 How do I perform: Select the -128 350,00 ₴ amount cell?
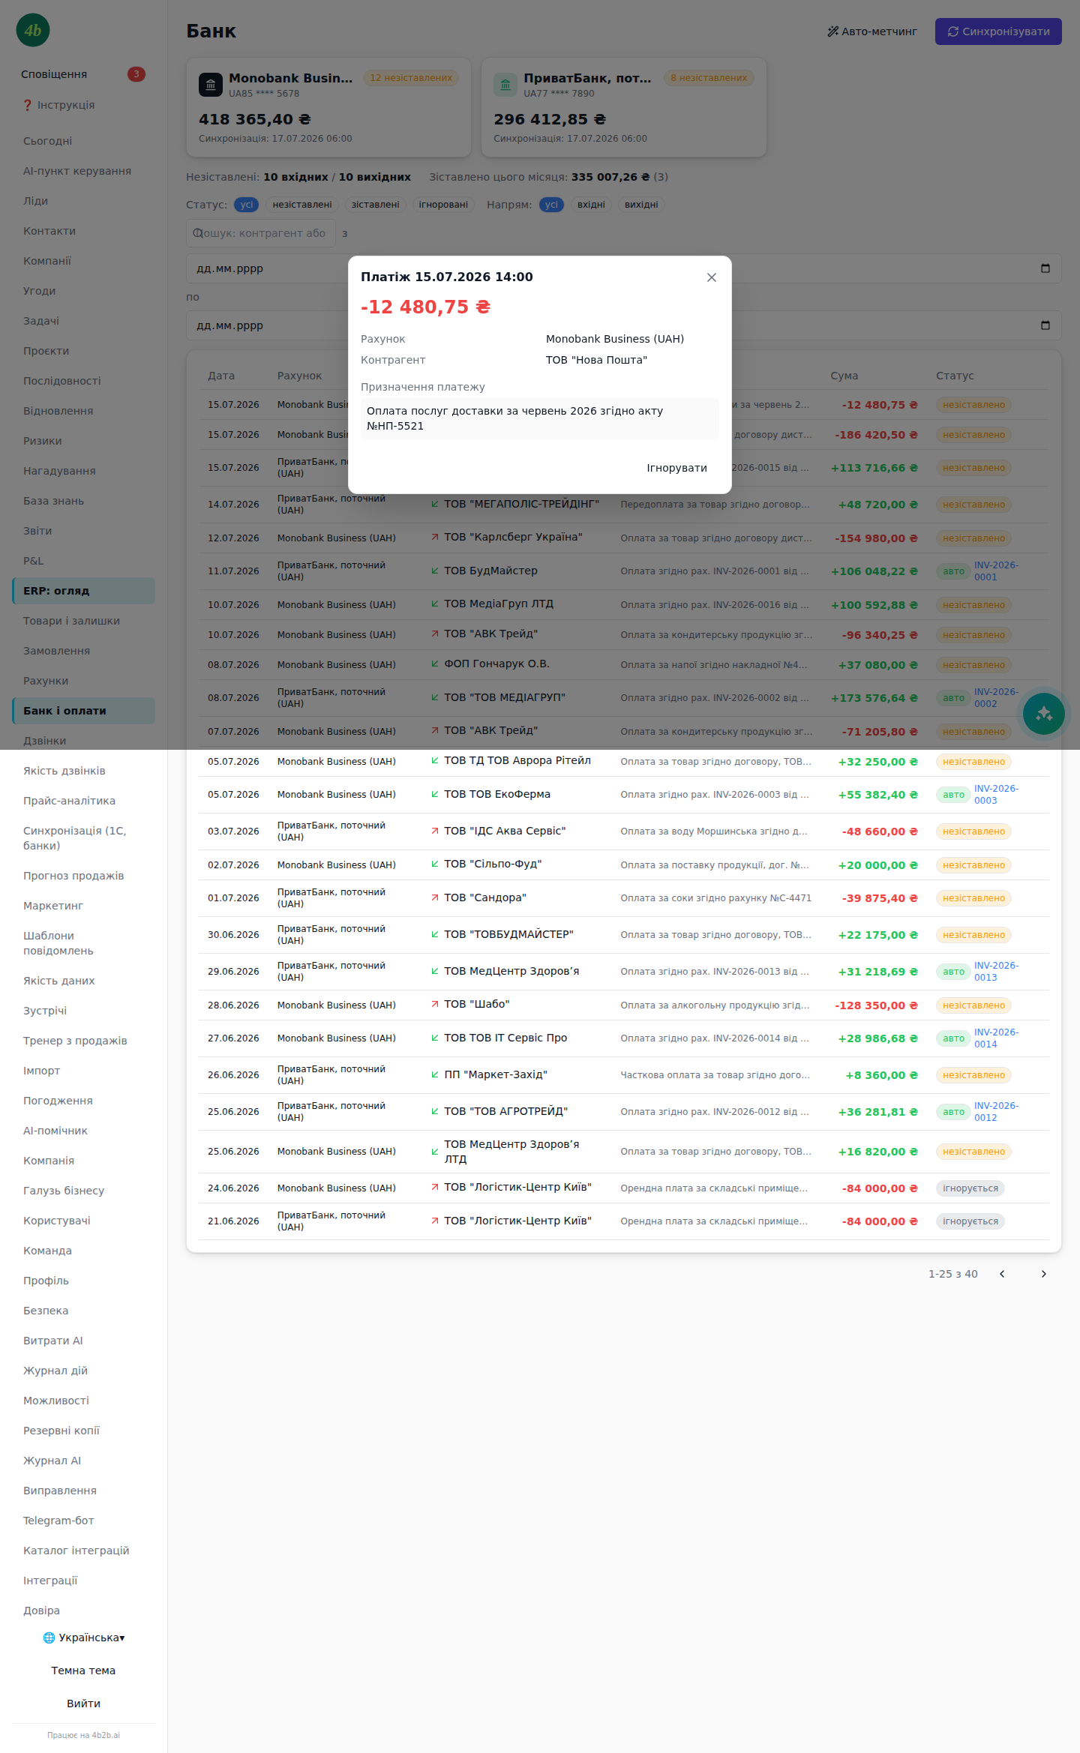(876, 1005)
